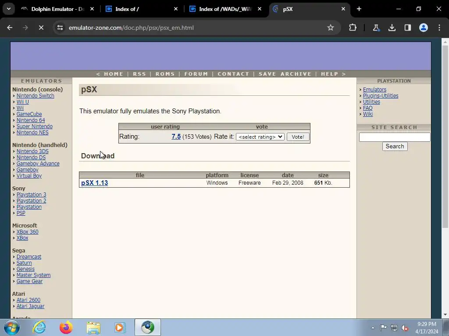Open the CONTACT site menu item

pos(233,74)
